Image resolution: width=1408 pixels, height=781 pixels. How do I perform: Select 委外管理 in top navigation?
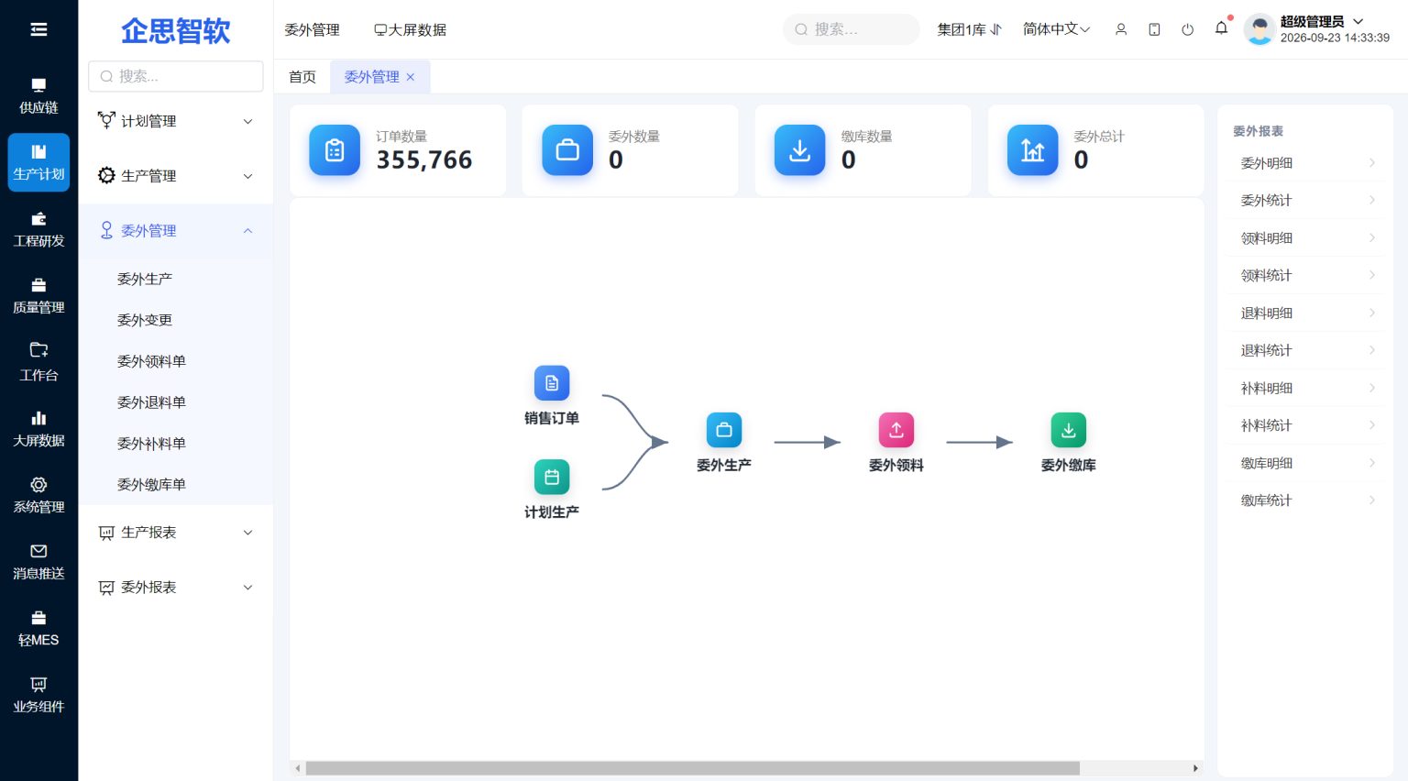pos(312,29)
